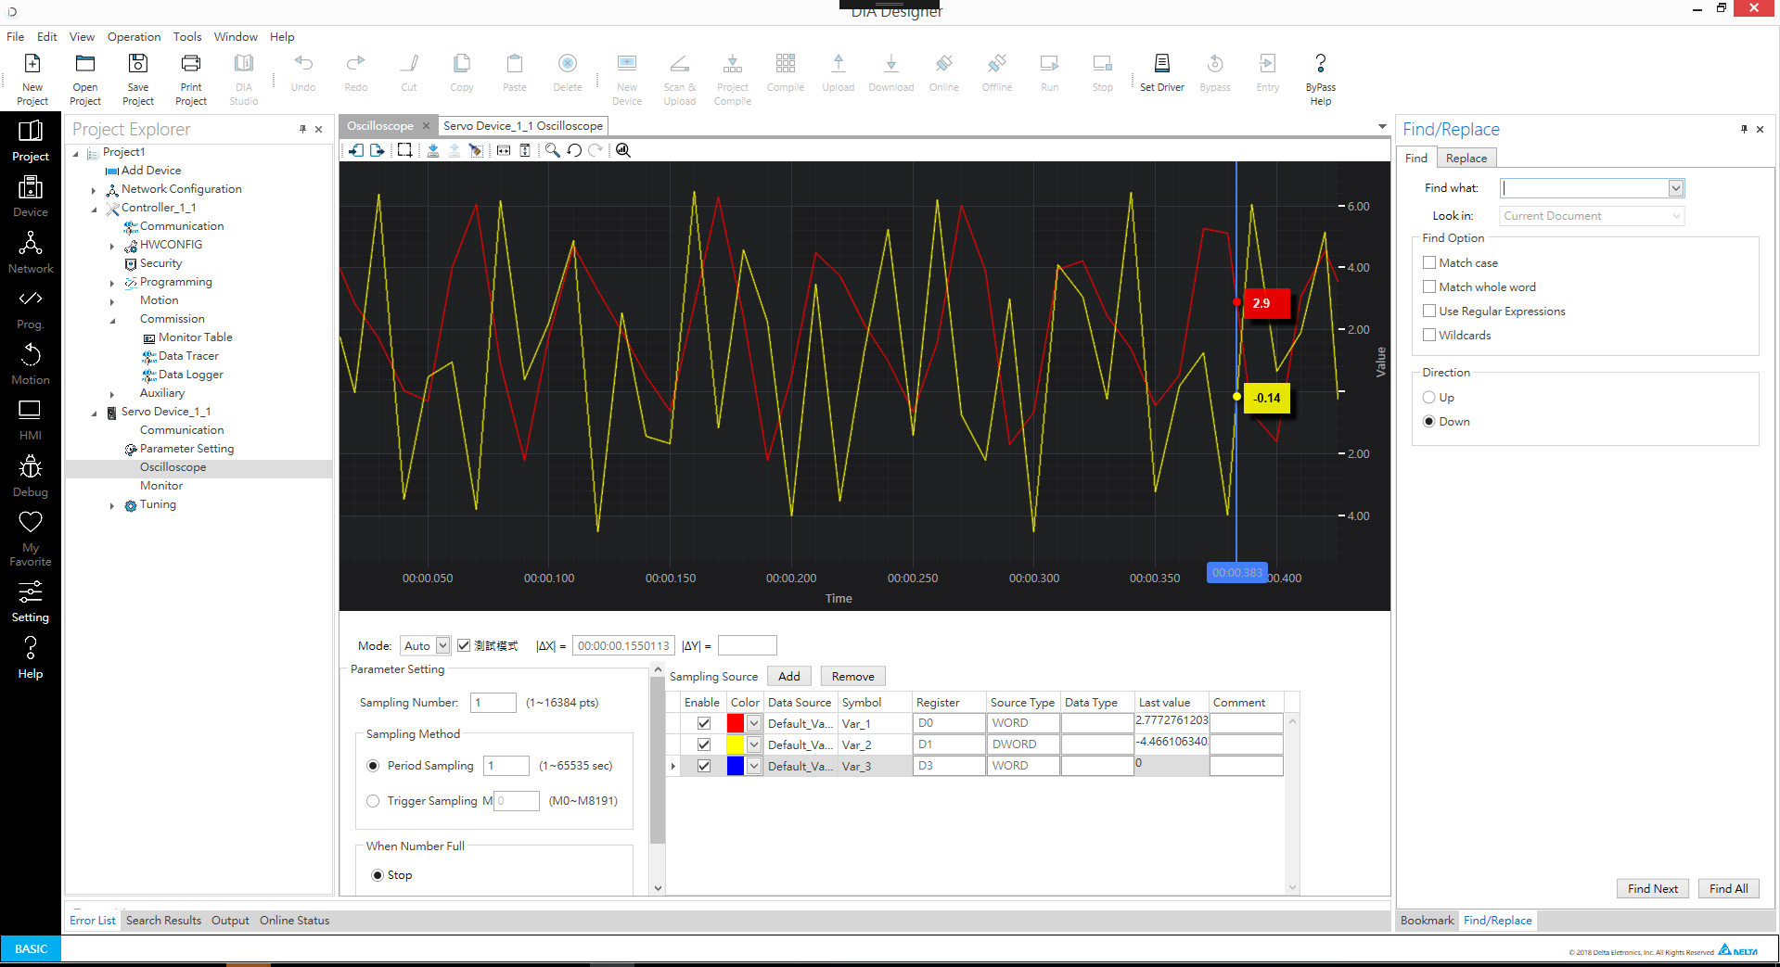Open the Mode dropdown set to Auto
1780x967 pixels.
(x=442, y=646)
